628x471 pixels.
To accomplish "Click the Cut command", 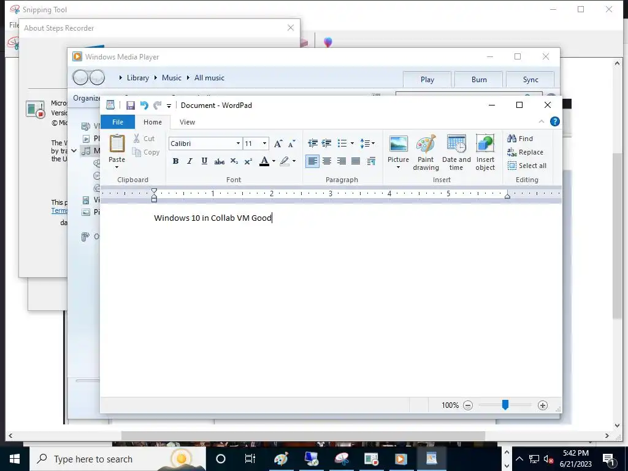I will click(144, 139).
